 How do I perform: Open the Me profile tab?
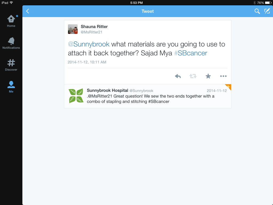click(x=11, y=87)
